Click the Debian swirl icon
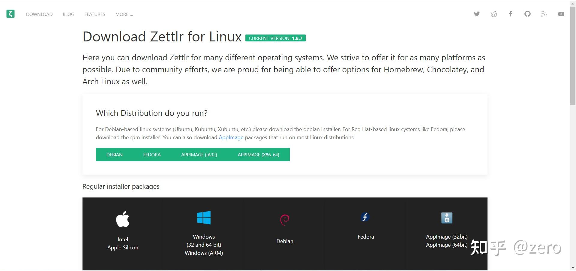The height and width of the screenshot is (271, 576). tap(285, 219)
